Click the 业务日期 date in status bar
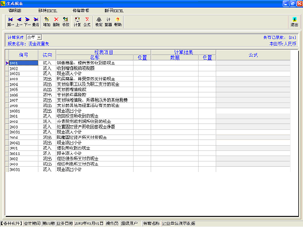303x227 pixels. (x=89, y=223)
